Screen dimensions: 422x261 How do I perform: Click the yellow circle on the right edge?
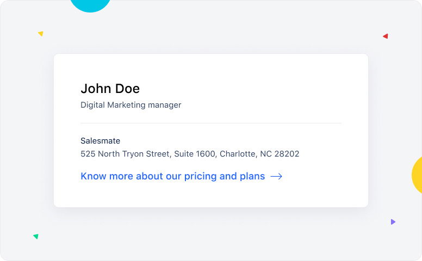417,175
